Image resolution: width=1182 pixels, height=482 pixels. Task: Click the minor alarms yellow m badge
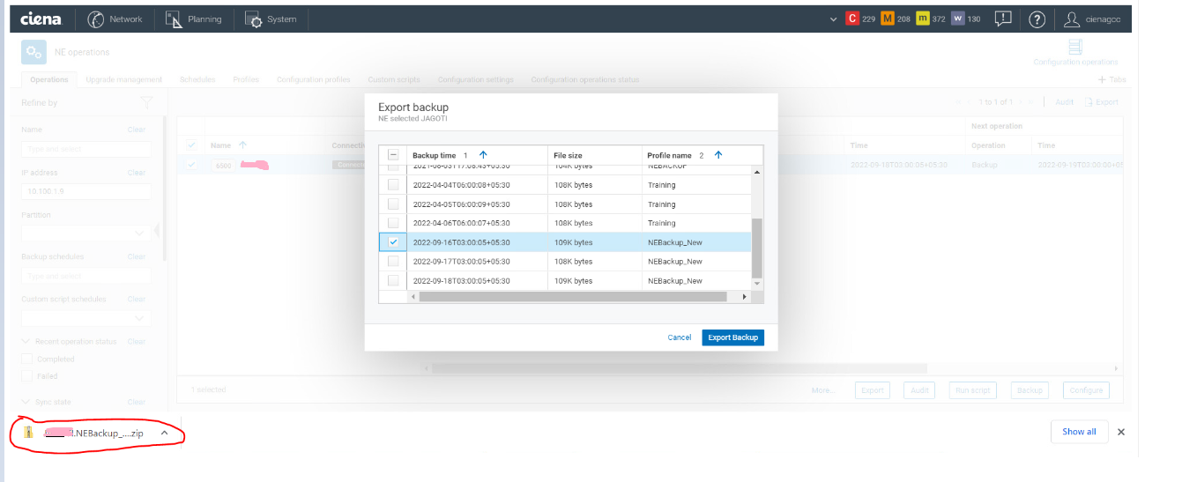pyautogui.click(x=923, y=19)
